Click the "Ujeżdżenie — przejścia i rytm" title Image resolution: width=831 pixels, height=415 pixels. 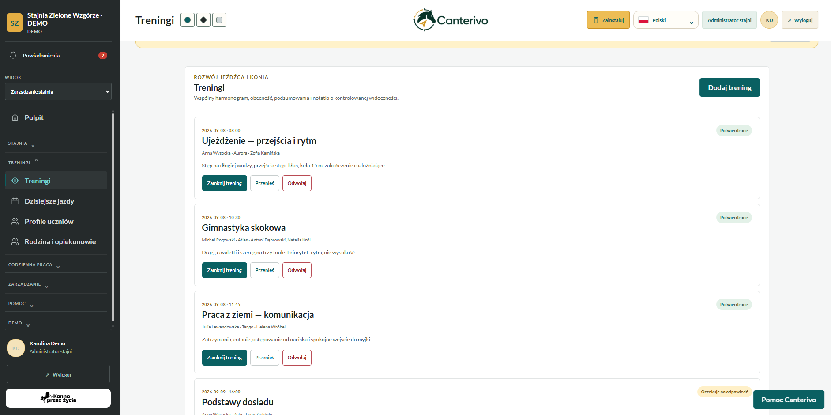[x=259, y=141]
